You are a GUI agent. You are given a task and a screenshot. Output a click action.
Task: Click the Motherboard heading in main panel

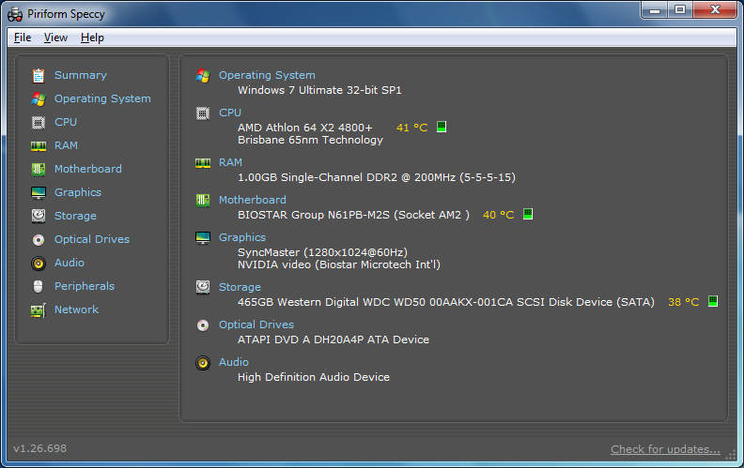pyautogui.click(x=252, y=200)
